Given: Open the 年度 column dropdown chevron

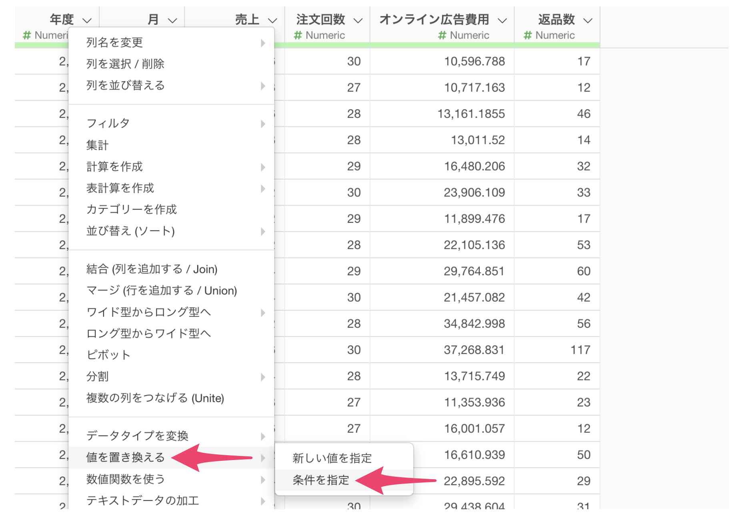Looking at the screenshot, I should pos(87,20).
